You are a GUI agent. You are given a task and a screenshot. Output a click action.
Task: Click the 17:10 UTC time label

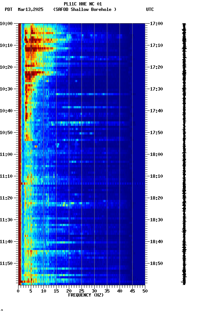157,45
